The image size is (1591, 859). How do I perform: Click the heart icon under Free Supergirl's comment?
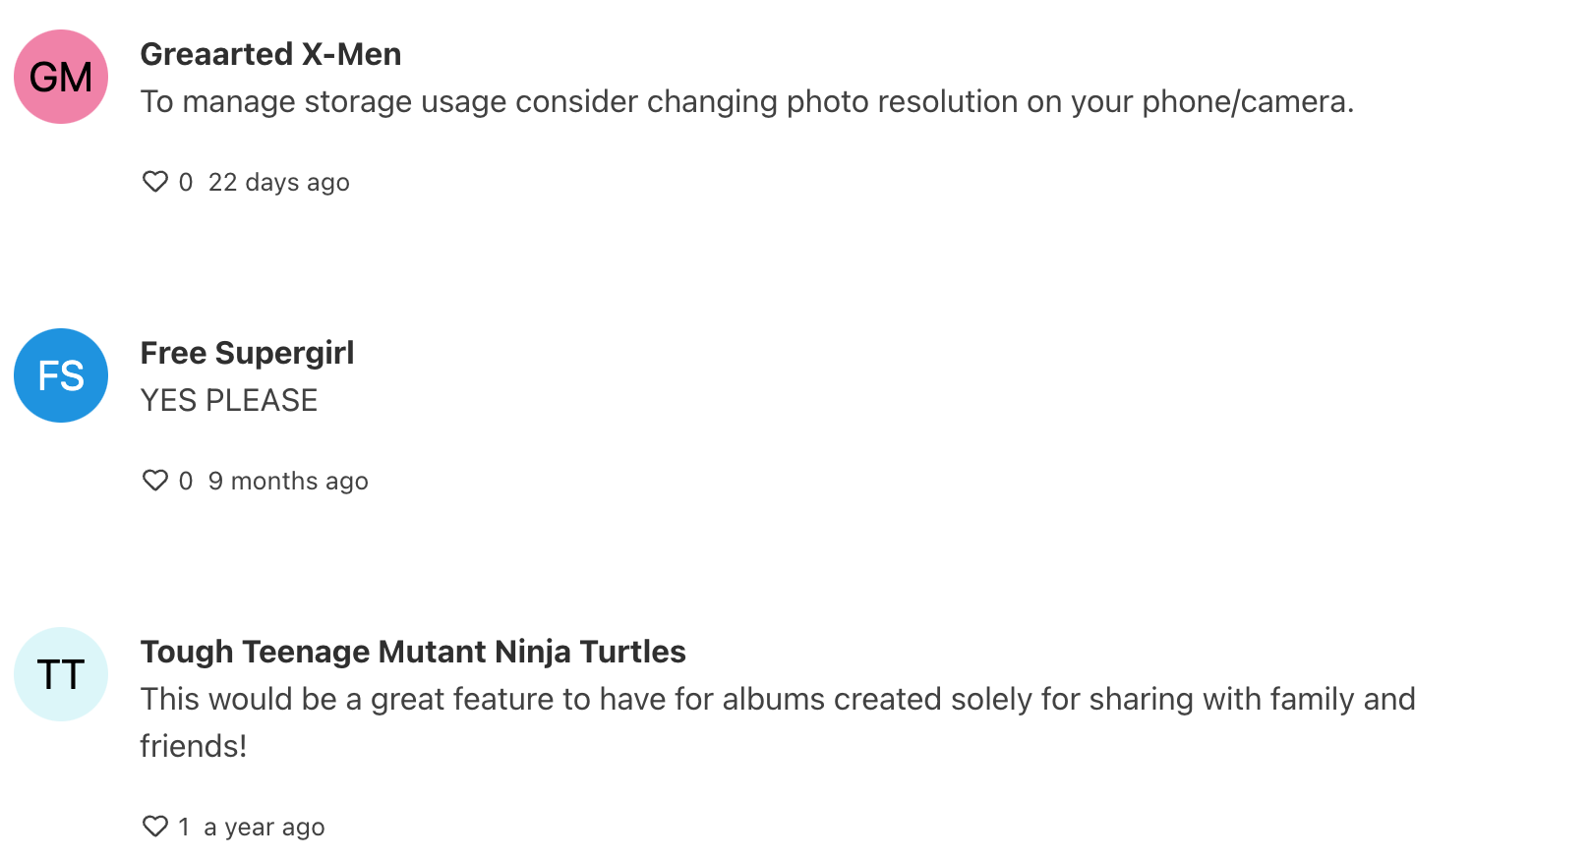tap(157, 480)
